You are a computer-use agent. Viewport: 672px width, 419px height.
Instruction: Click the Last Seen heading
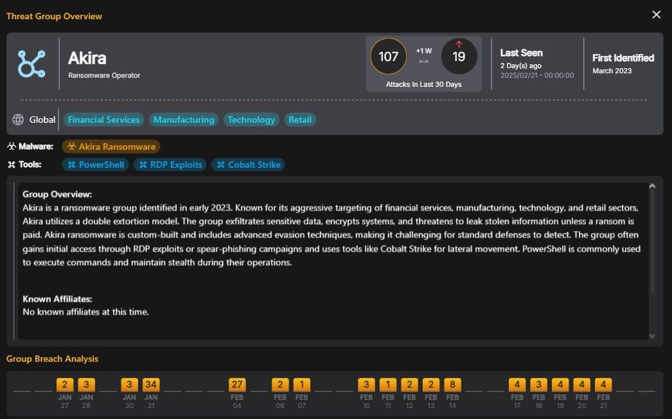click(x=521, y=53)
